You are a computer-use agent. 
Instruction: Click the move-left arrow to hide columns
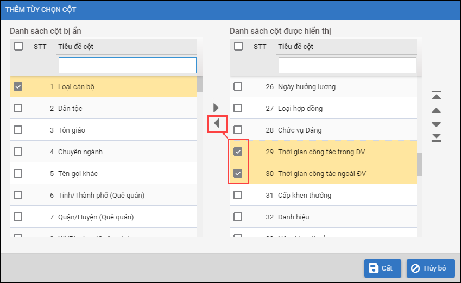[x=216, y=123]
